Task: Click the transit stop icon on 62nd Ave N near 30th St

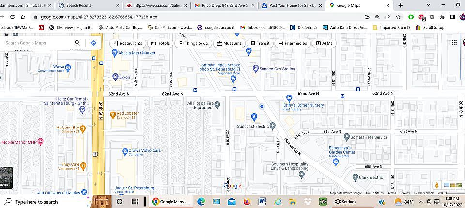Action: pos(342,96)
